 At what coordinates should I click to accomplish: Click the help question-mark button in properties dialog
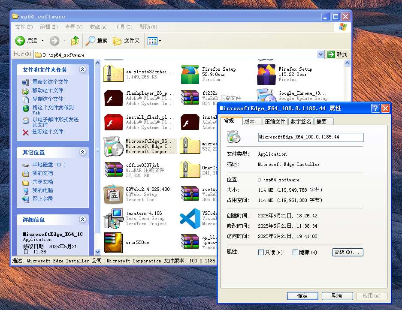coord(375,108)
